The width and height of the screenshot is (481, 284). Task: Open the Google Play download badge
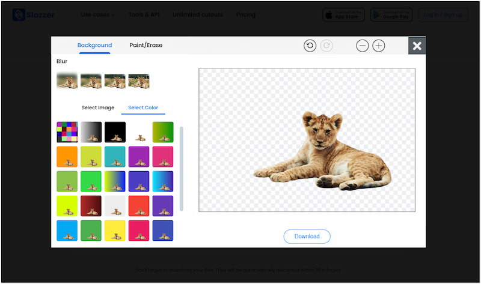click(x=391, y=14)
